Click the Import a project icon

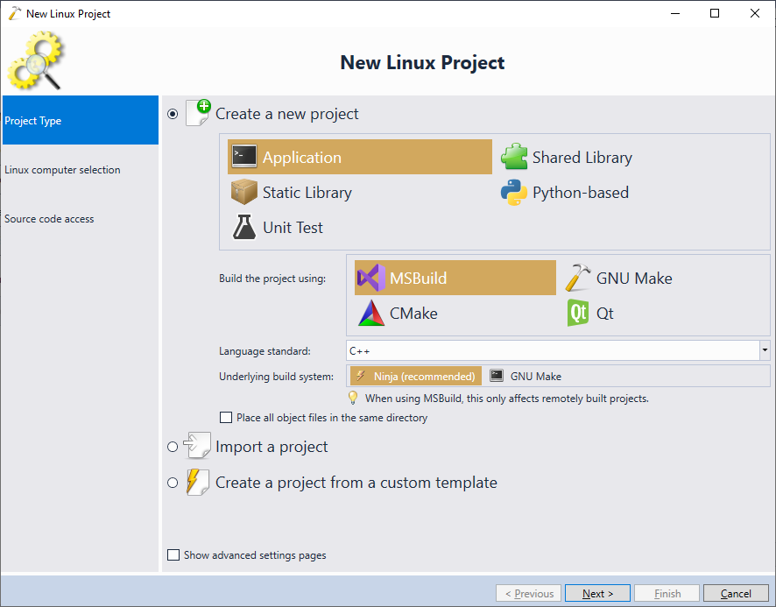point(197,446)
